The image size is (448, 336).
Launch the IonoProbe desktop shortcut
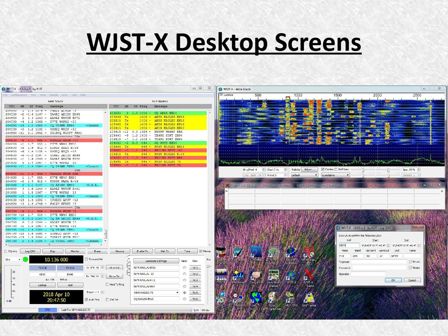pos(238,276)
